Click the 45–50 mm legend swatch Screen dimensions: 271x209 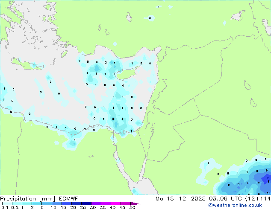[126, 203]
